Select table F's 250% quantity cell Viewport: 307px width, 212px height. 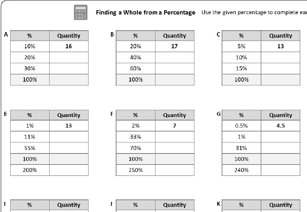175,170
